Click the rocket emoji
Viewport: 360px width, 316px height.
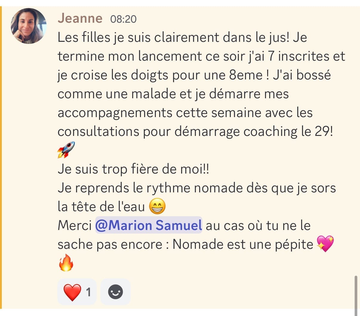click(x=66, y=150)
